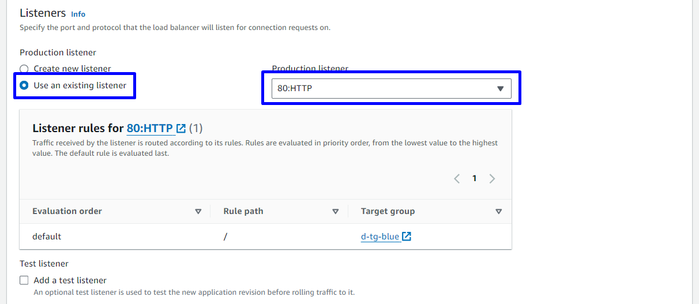Click the Target group column header
The height and width of the screenshot is (304, 699).
(x=388, y=211)
